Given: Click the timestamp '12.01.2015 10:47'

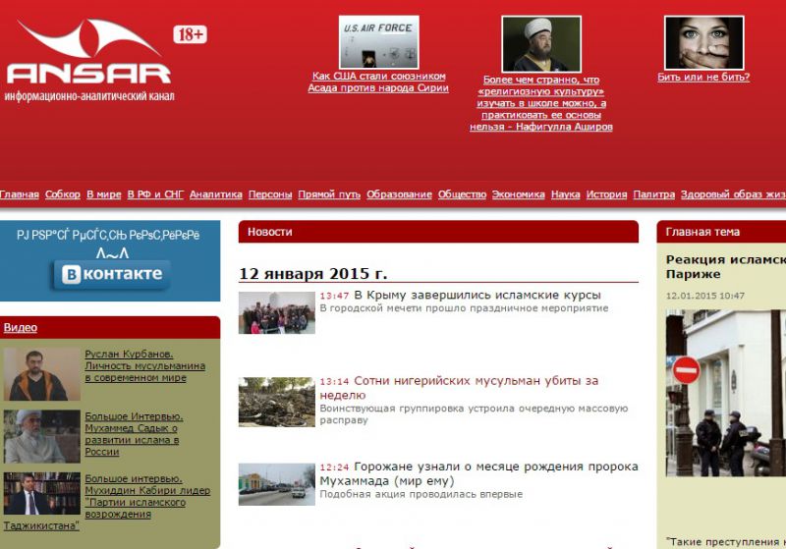Looking at the screenshot, I should point(705,296).
